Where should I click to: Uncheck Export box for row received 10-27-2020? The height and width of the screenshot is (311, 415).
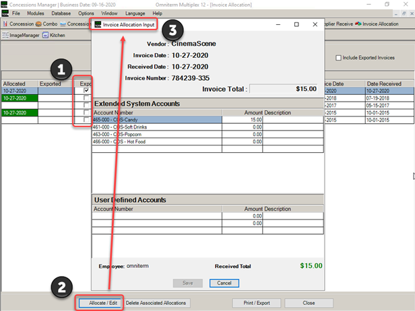pyautogui.click(x=86, y=90)
